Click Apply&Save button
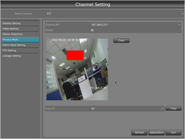 pyautogui.click(x=156, y=132)
